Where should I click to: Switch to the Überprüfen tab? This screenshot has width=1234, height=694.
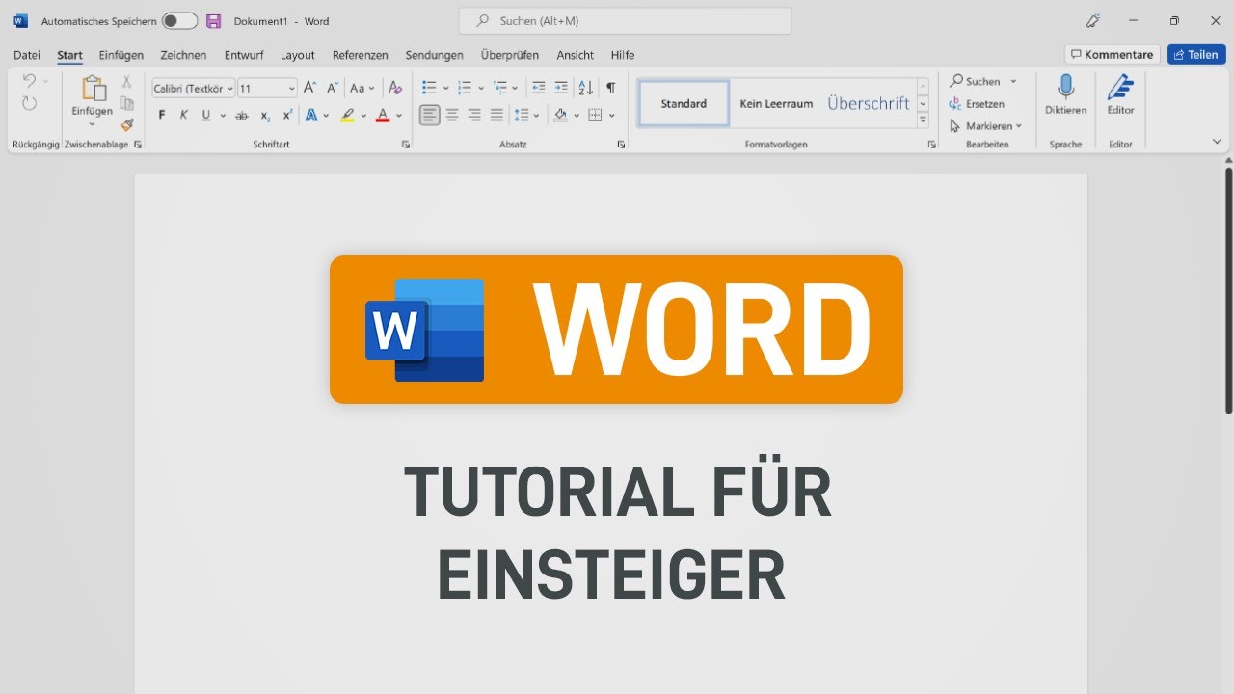[510, 55]
